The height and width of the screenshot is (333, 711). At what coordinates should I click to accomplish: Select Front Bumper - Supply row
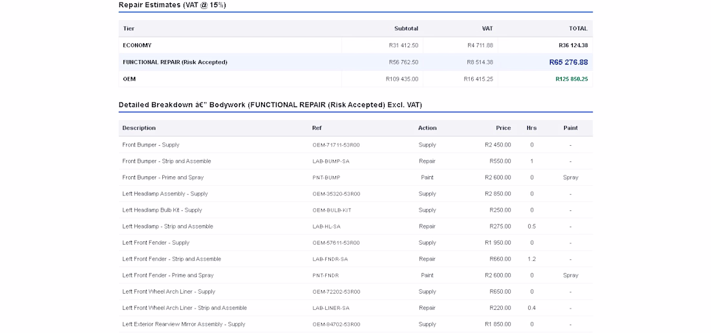coord(355,145)
